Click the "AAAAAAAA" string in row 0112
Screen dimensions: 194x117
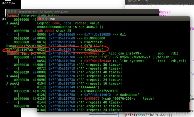coord(88,87)
